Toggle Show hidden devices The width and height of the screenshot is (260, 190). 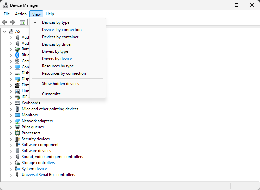pos(60,84)
